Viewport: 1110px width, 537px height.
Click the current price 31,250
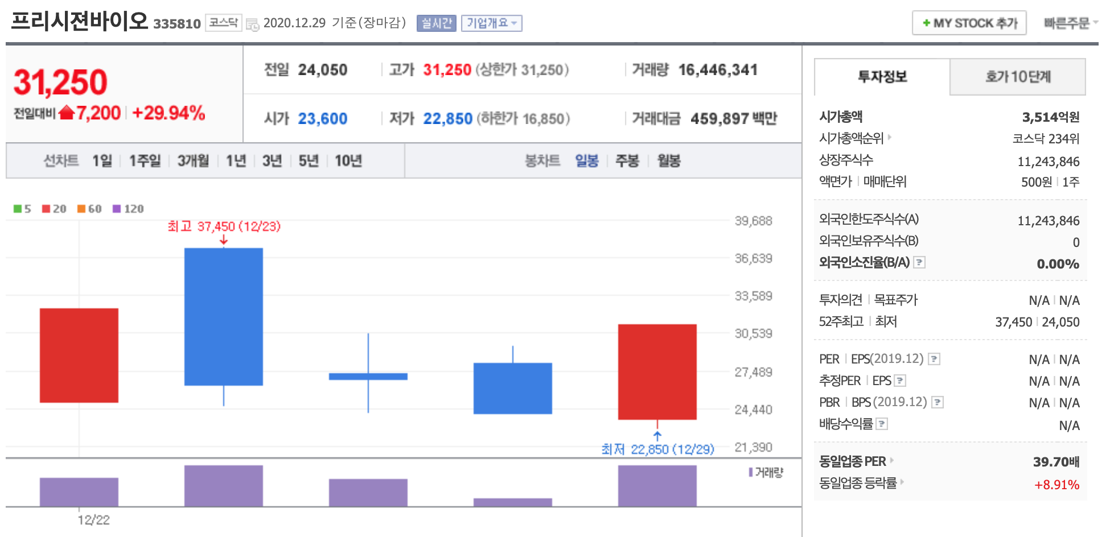[x=60, y=82]
